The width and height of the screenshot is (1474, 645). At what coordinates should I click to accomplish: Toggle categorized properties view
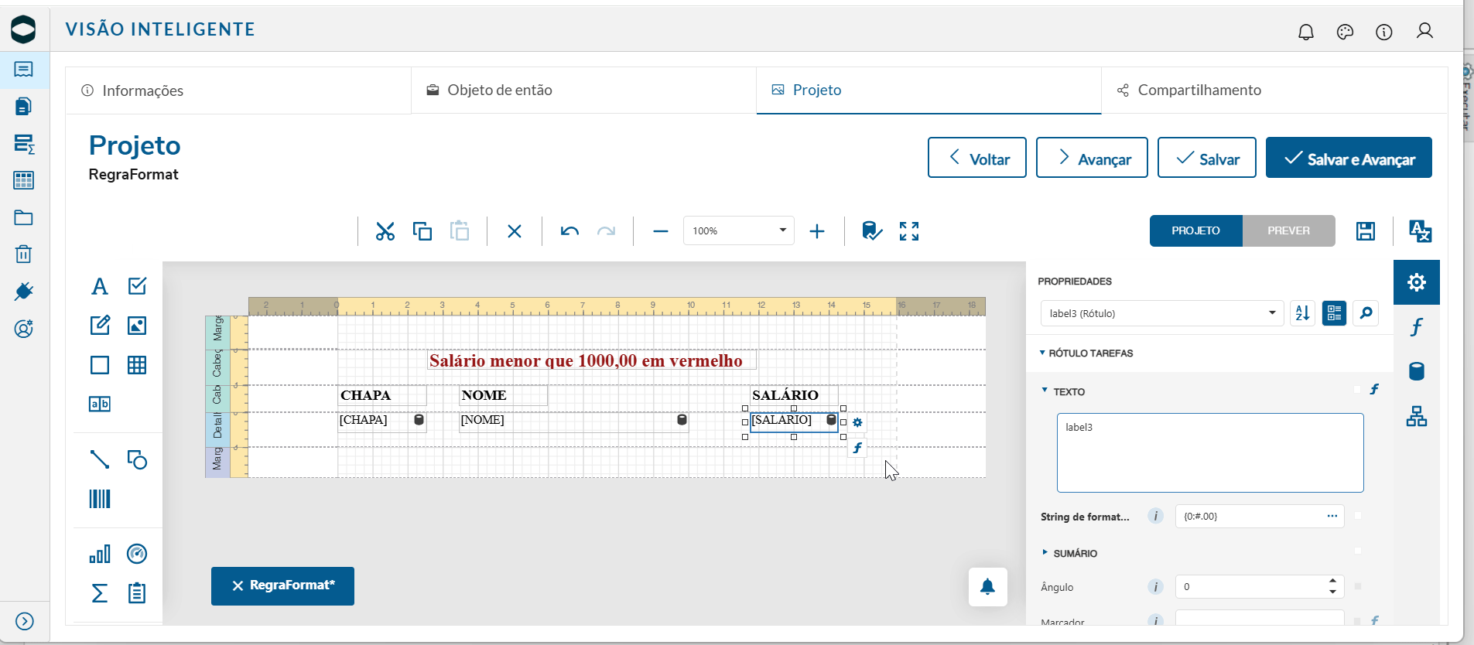1335,313
